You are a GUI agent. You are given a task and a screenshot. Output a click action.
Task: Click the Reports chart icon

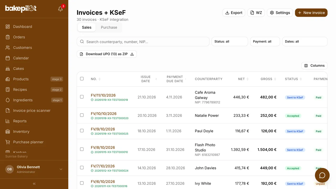click(x=8, y=121)
